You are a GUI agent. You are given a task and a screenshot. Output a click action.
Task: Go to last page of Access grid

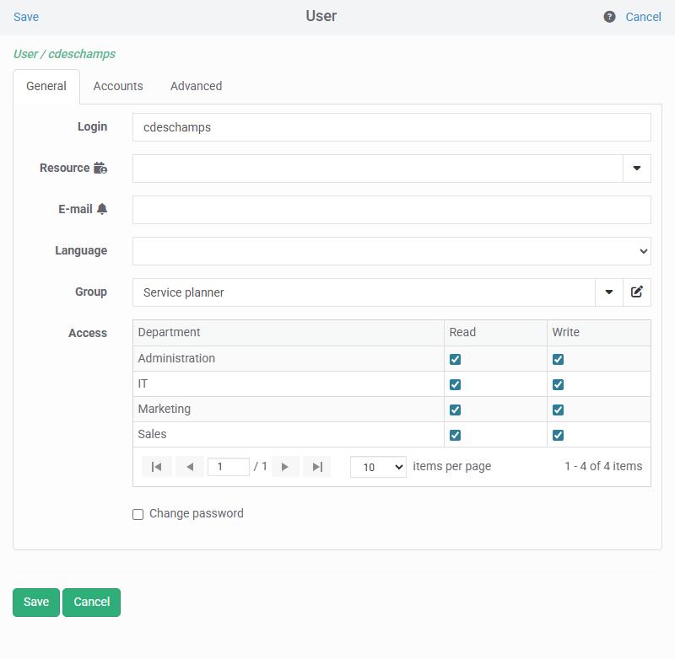point(317,467)
